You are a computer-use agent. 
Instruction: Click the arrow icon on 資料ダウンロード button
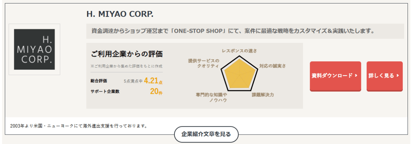356,76
